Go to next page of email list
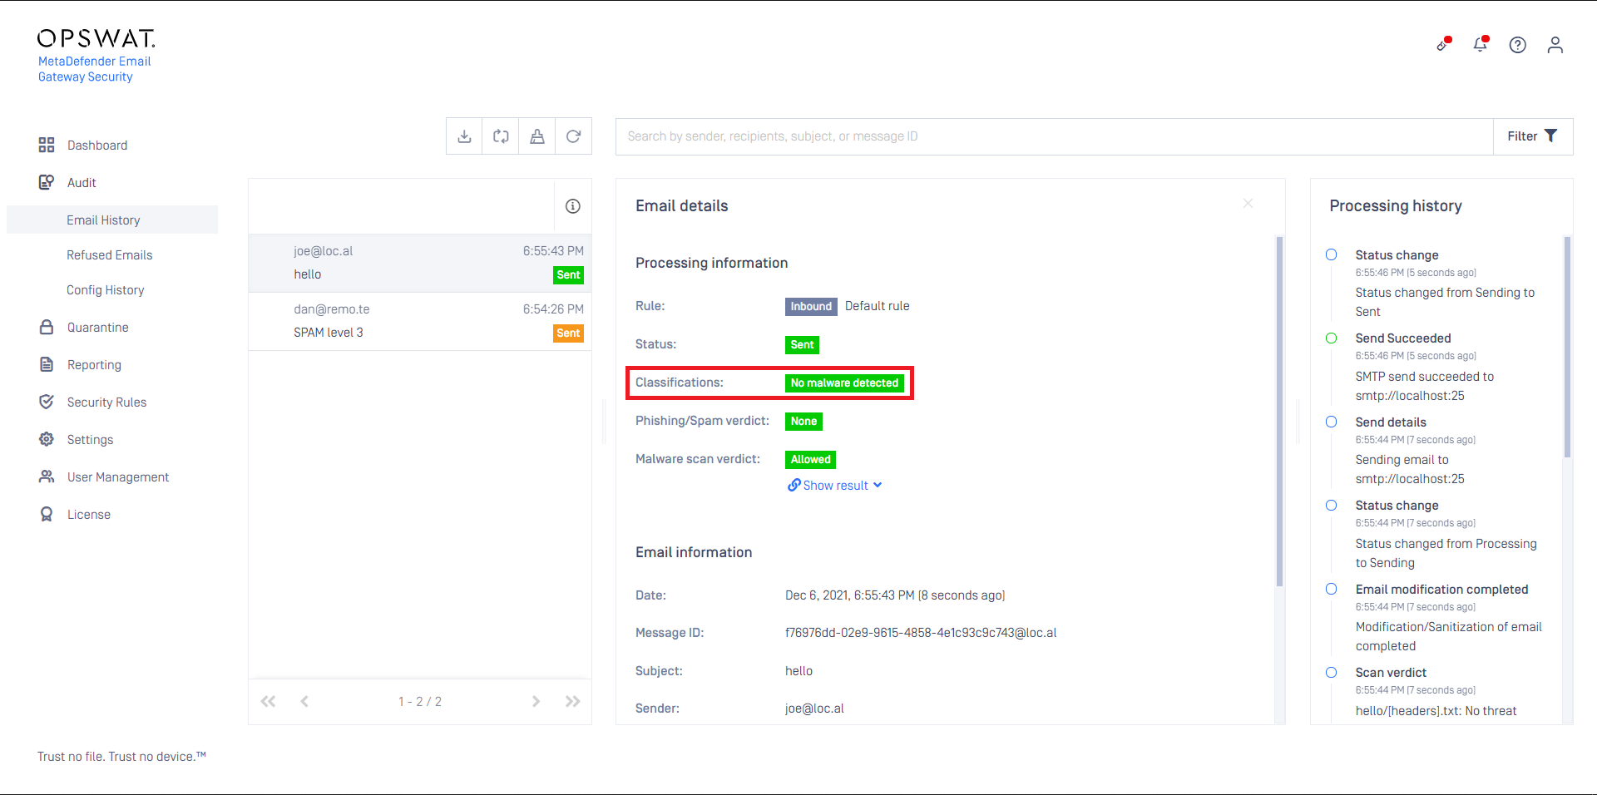Screen dimensions: 1597x795 point(536,702)
